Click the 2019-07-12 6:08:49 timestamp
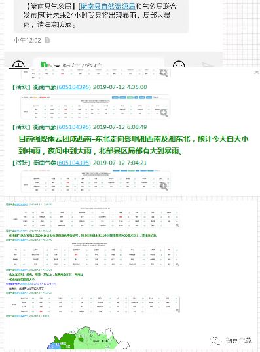Image resolution: width=260 pixels, height=352 pixels. point(120,127)
